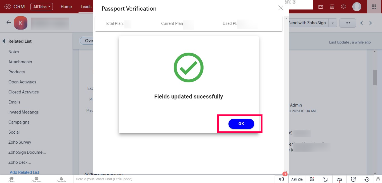Click the Add Related List link
382x183 pixels.
[x=24, y=172]
